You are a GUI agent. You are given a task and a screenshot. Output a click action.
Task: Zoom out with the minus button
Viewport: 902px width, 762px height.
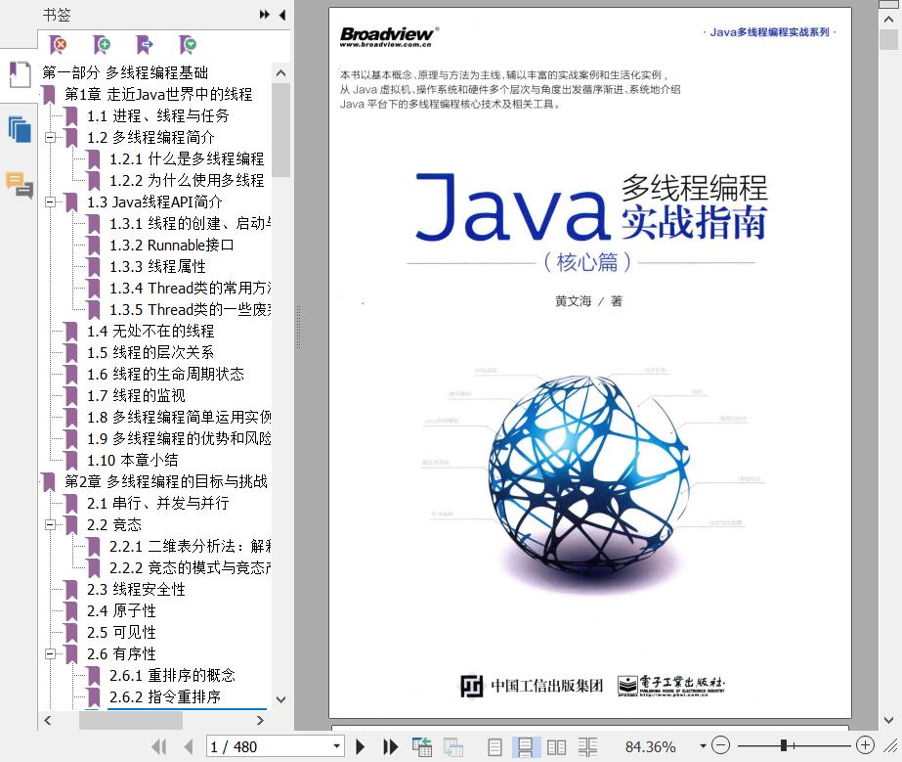click(721, 746)
